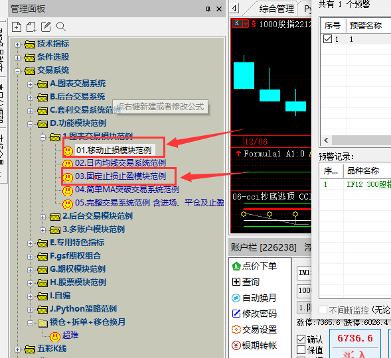The width and height of the screenshot is (391, 358).
Task: Enable the 保值 checkbox
Action: (x=301, y=350)
